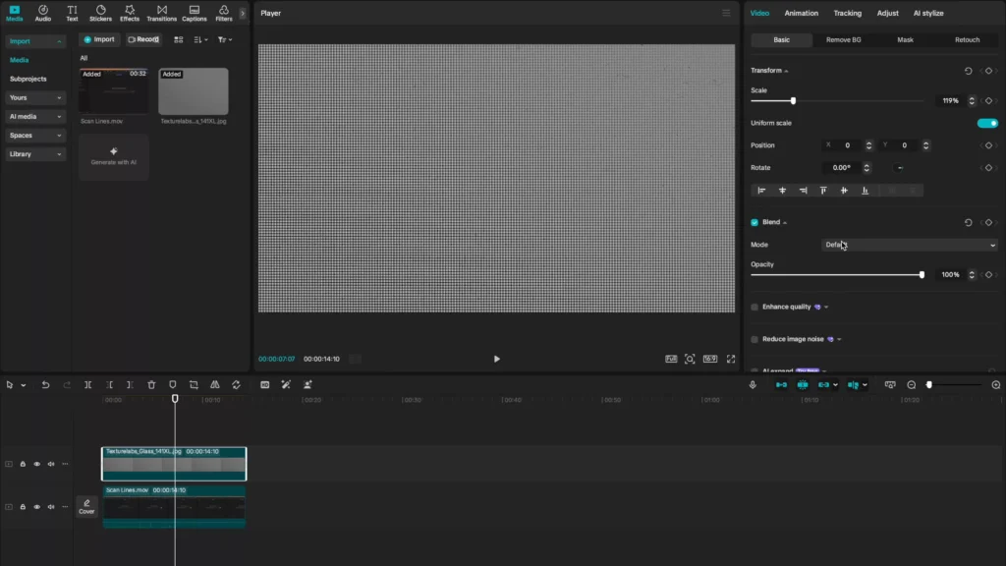Image resolution: width=1006 pixels, height=566 pixels.
Task: Open the Crop tool
Action: tap(195, 385)
